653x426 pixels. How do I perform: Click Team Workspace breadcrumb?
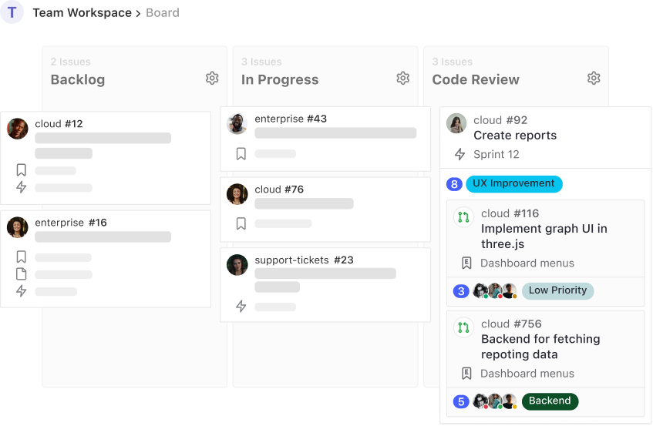coord(82,13)
